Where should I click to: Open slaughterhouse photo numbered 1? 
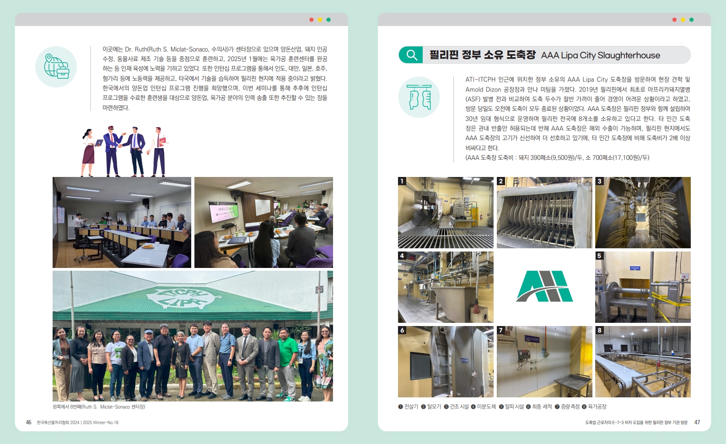(446, 213)
